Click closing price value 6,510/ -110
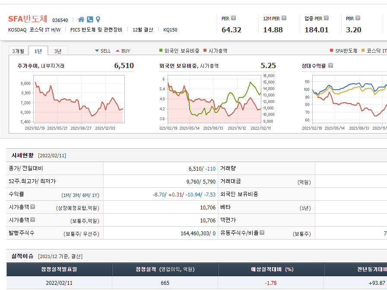387x290 pixels. tap(202, 169)
